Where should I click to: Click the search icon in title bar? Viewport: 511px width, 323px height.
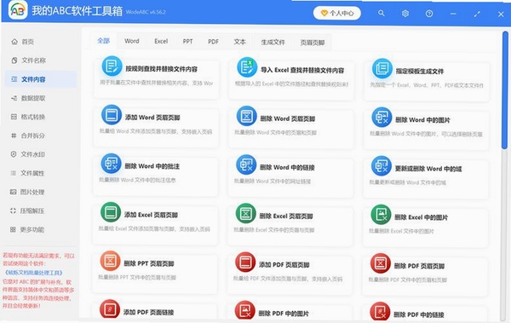click(381, 14)
